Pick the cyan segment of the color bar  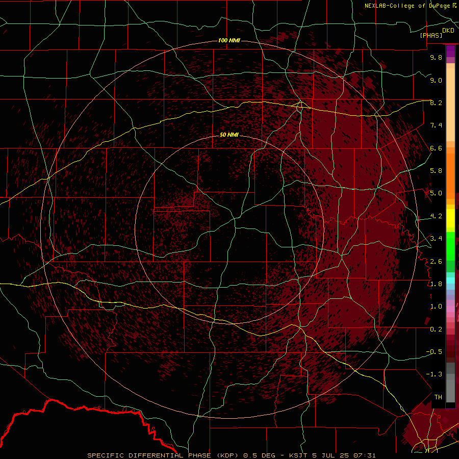click(450, 280)
